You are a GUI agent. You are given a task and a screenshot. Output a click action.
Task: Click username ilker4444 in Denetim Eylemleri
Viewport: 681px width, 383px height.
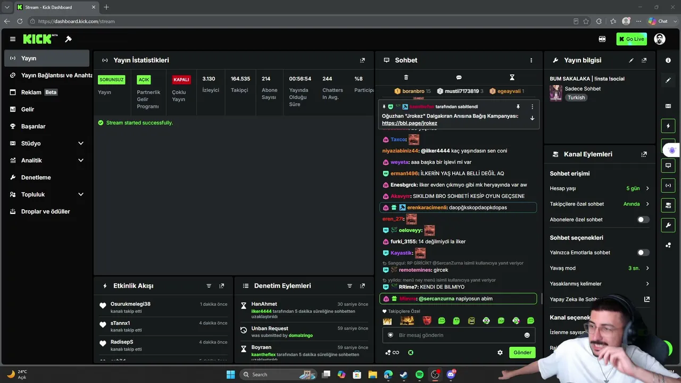point(261,311)
